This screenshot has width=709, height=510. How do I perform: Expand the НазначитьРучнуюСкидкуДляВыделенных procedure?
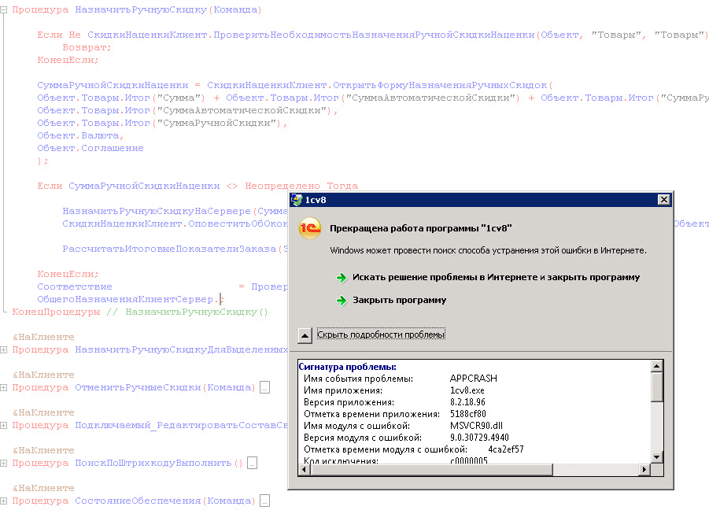pyautogui.click(x=4, y=349)
